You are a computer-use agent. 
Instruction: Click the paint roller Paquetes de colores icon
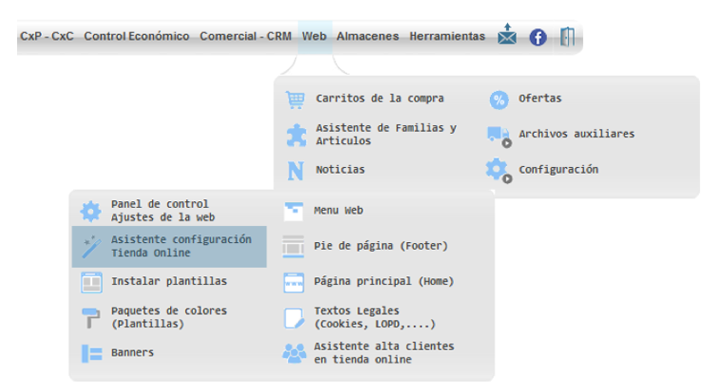[x=90, y=317]
